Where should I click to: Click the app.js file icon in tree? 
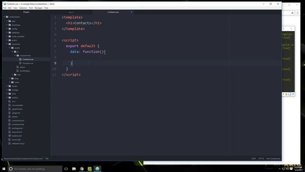click(18, 67)
